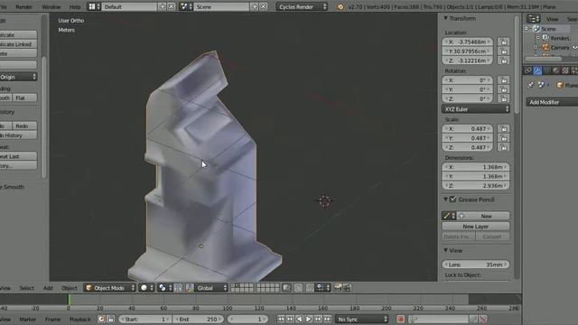Play the animation in reverse
This screenshot has height=325, width=578.
pyautogui.click(x=299, y=319)
